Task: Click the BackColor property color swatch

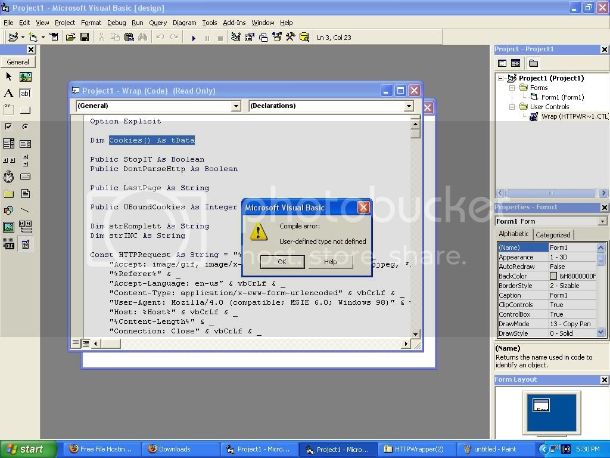Action: click(x=553, y=276)
